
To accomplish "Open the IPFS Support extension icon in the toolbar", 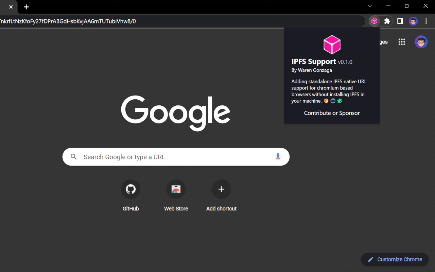I will point(374,21).
